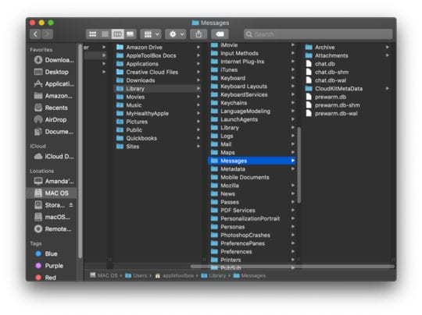
Task: Click the horizontal scrollbar at bottom
Action: coord(292,267)
